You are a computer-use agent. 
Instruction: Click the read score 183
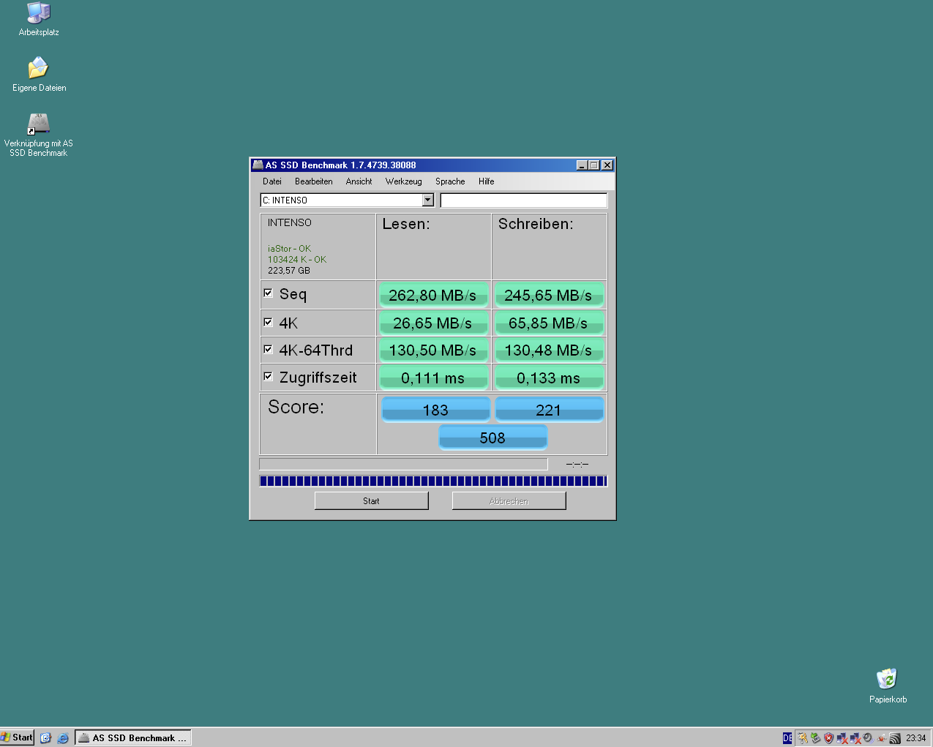(435, 410)
